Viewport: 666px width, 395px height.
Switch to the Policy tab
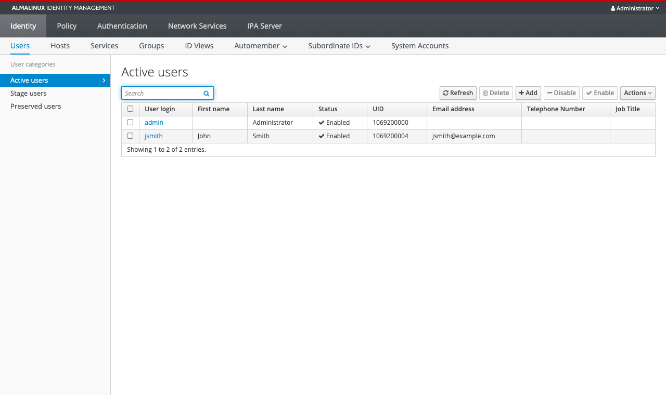point(67,26)
